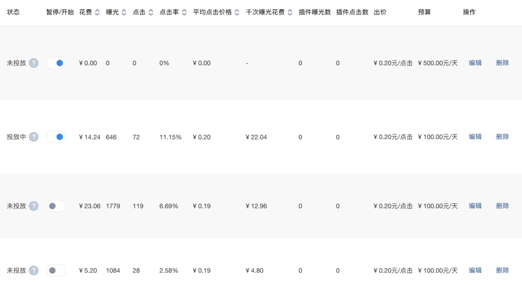
Task: Sort by 千次曝光花费 column arrows
Action: (x=290, y=12)
